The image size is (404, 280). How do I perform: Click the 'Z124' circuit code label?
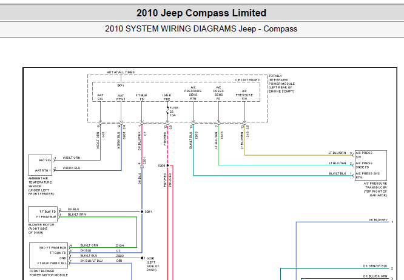[120, 245]
